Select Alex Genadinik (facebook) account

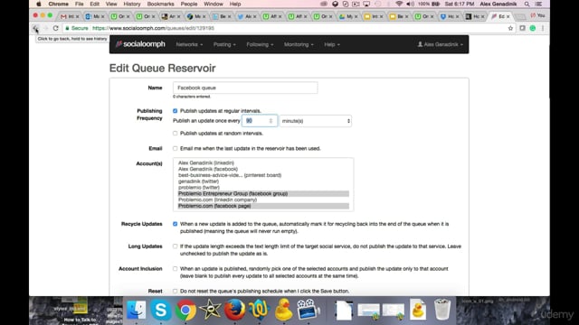(x=208, y=169)
